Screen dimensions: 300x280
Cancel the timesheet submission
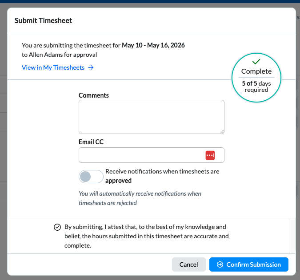[188, 264]
